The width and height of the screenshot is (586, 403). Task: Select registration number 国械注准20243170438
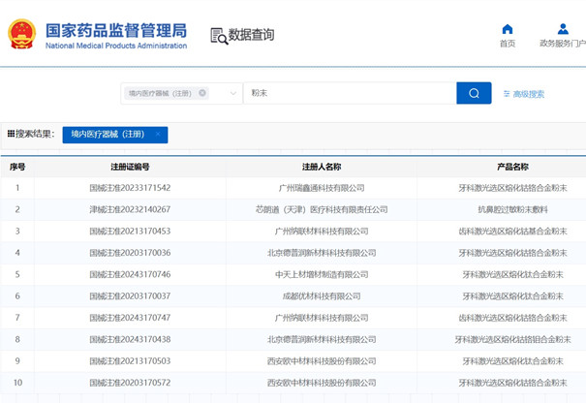tap(130, 339)
